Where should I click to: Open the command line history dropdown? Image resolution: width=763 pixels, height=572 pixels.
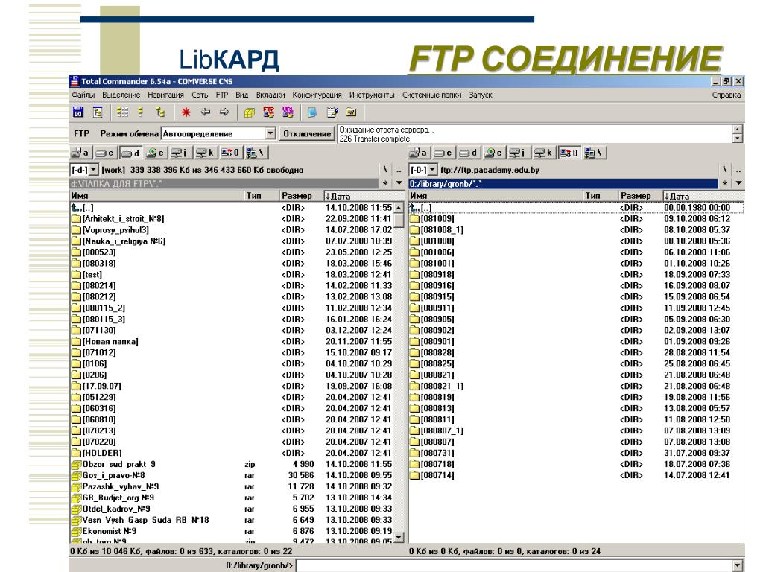pos(738,565)
